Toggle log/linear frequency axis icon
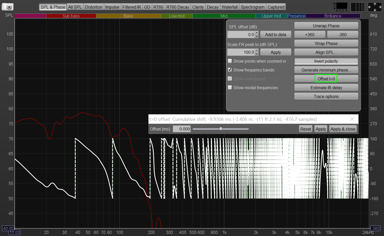This screenshot has height=236, width=384. [357, 7]
